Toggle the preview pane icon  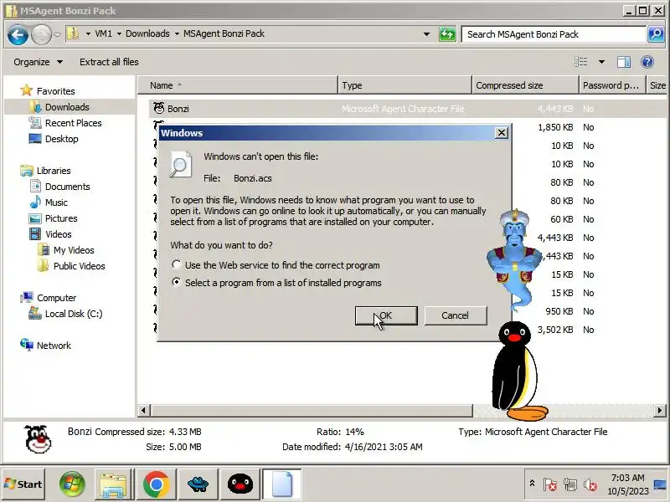tap(624, 62)
